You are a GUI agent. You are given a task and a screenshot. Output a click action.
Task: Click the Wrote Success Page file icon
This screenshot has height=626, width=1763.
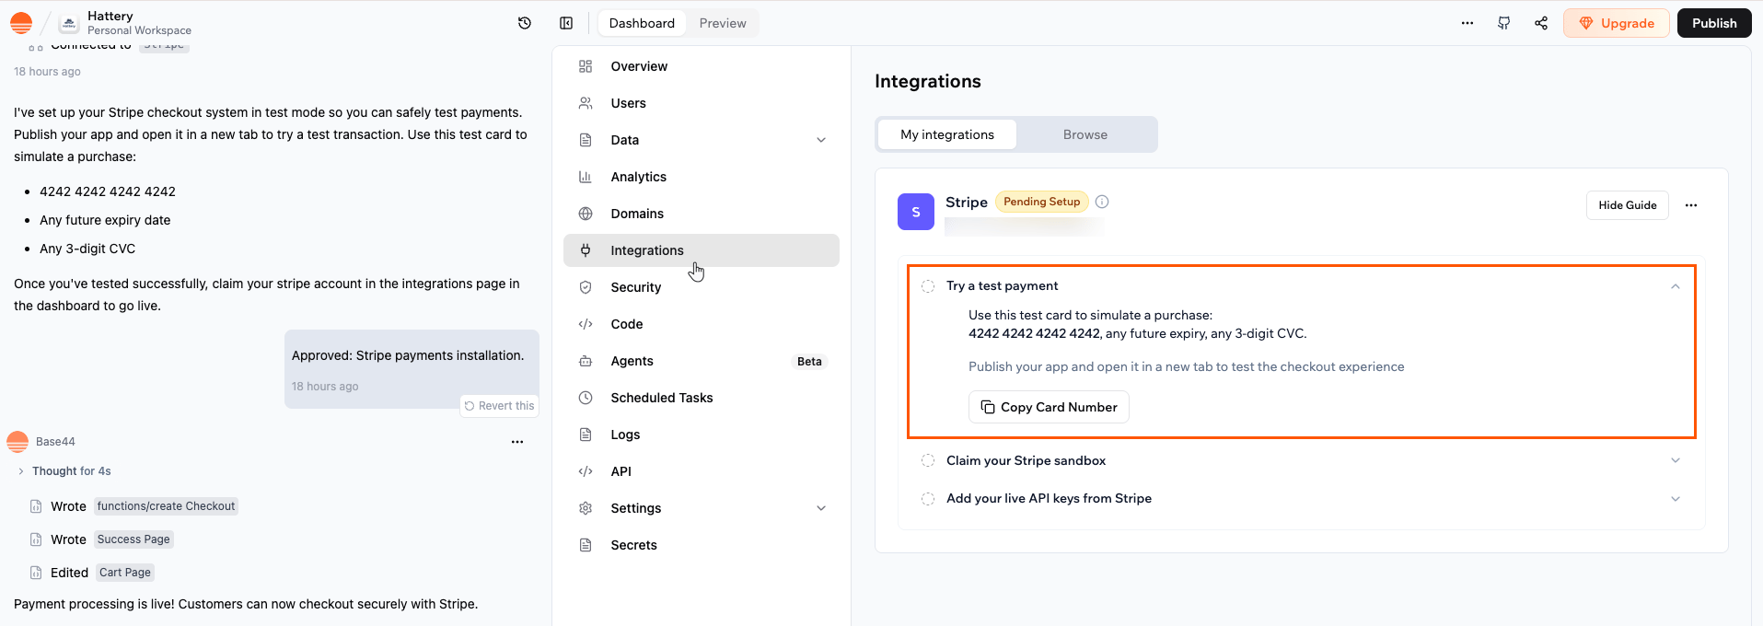point(36,539)
